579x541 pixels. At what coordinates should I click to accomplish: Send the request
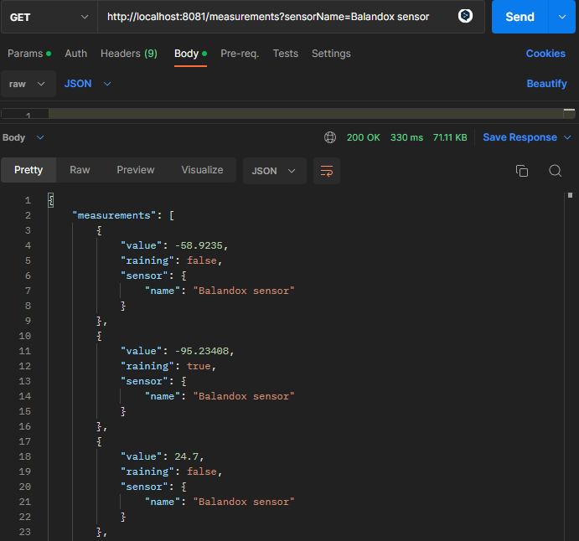coord(520,17)
